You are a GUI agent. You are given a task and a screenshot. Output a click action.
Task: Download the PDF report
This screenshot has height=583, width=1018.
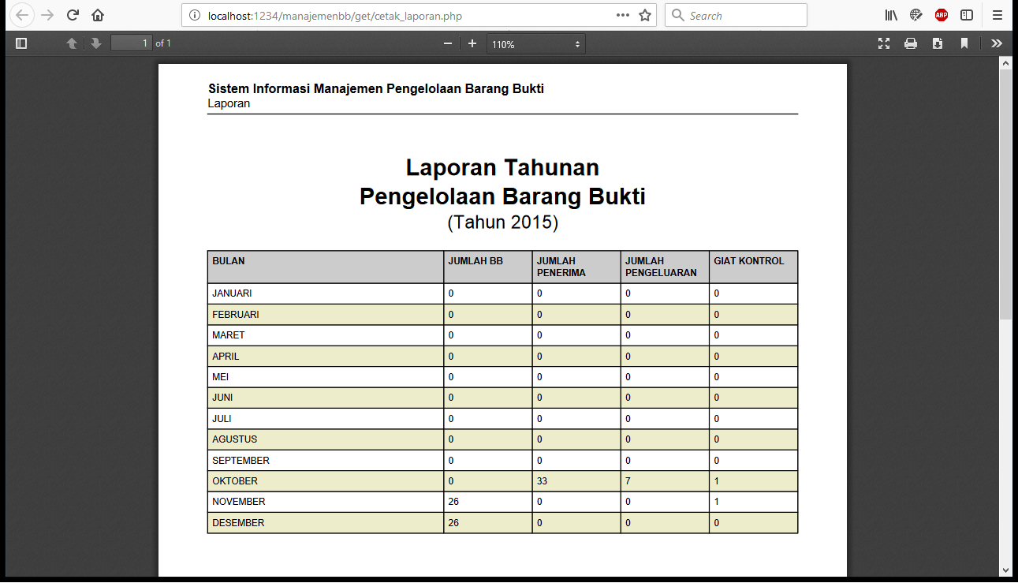point(938,43)
